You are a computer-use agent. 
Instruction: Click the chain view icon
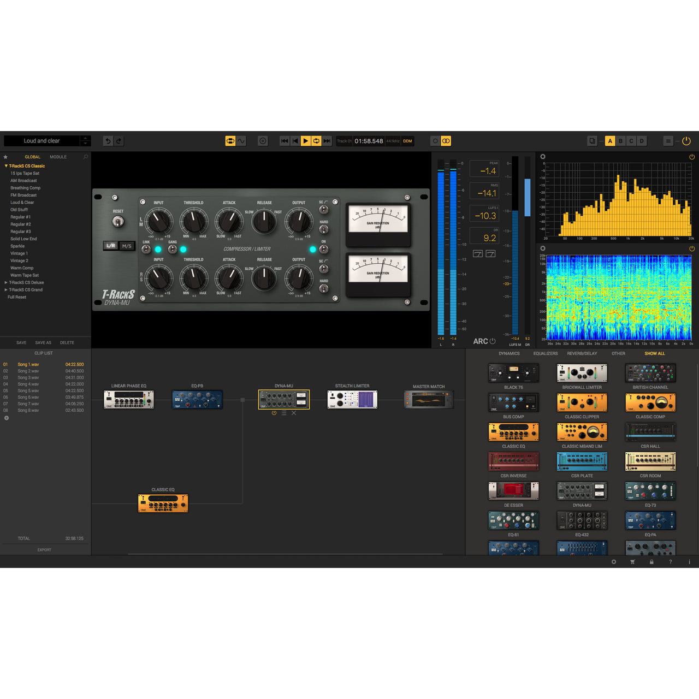[230, 141]
